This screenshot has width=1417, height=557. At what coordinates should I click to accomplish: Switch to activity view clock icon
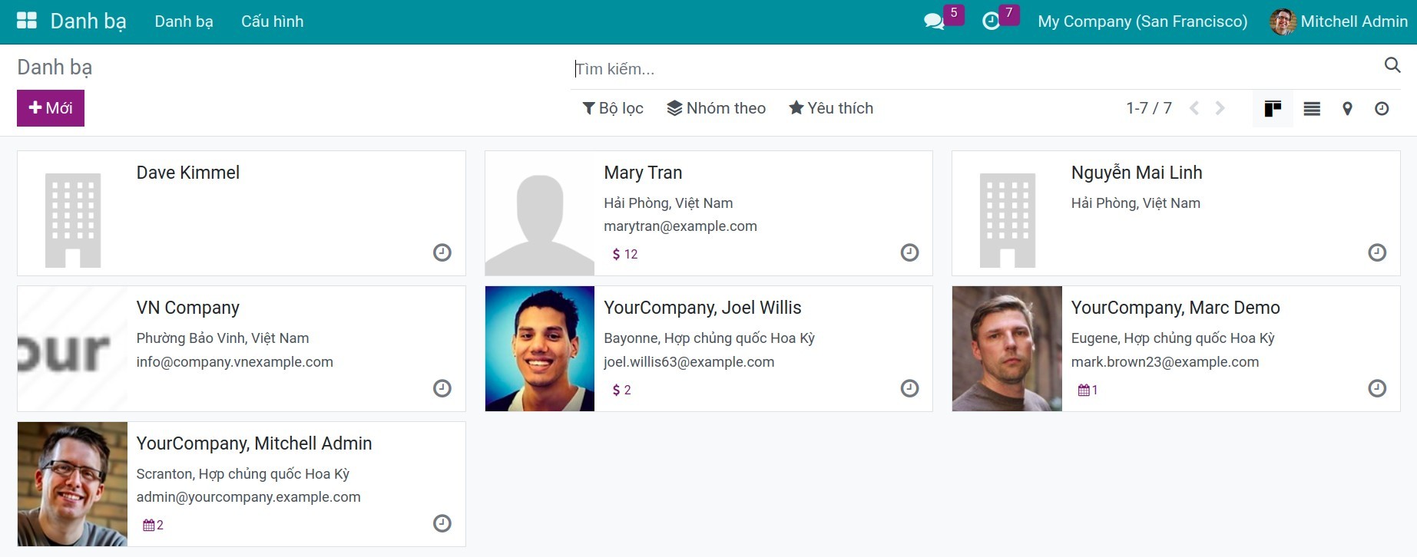pyautogui.click(x=1382, y=109)
